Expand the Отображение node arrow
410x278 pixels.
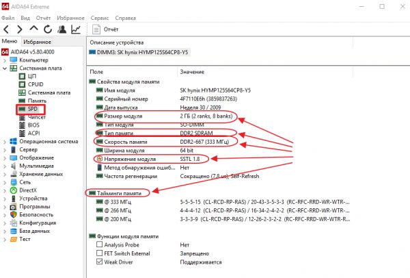5,158
